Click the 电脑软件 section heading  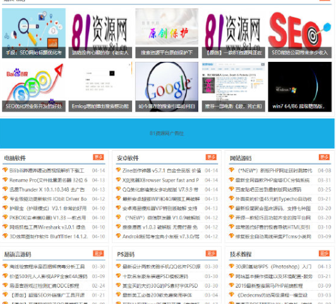click(15, 158)
